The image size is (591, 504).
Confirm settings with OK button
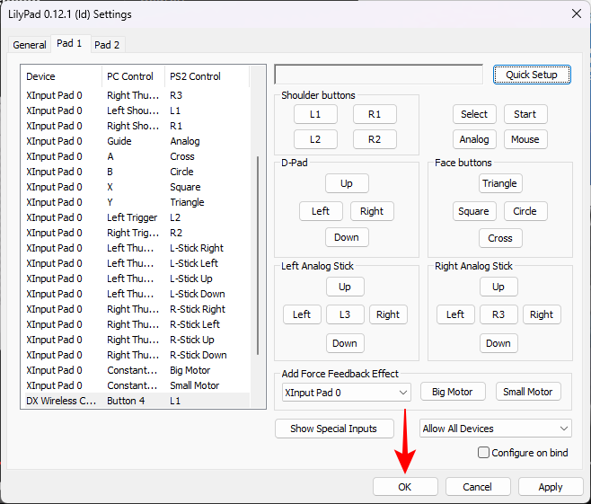point(405,487)
